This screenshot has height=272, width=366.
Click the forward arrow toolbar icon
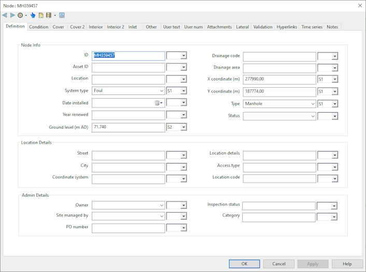click(x=12, y=15)
